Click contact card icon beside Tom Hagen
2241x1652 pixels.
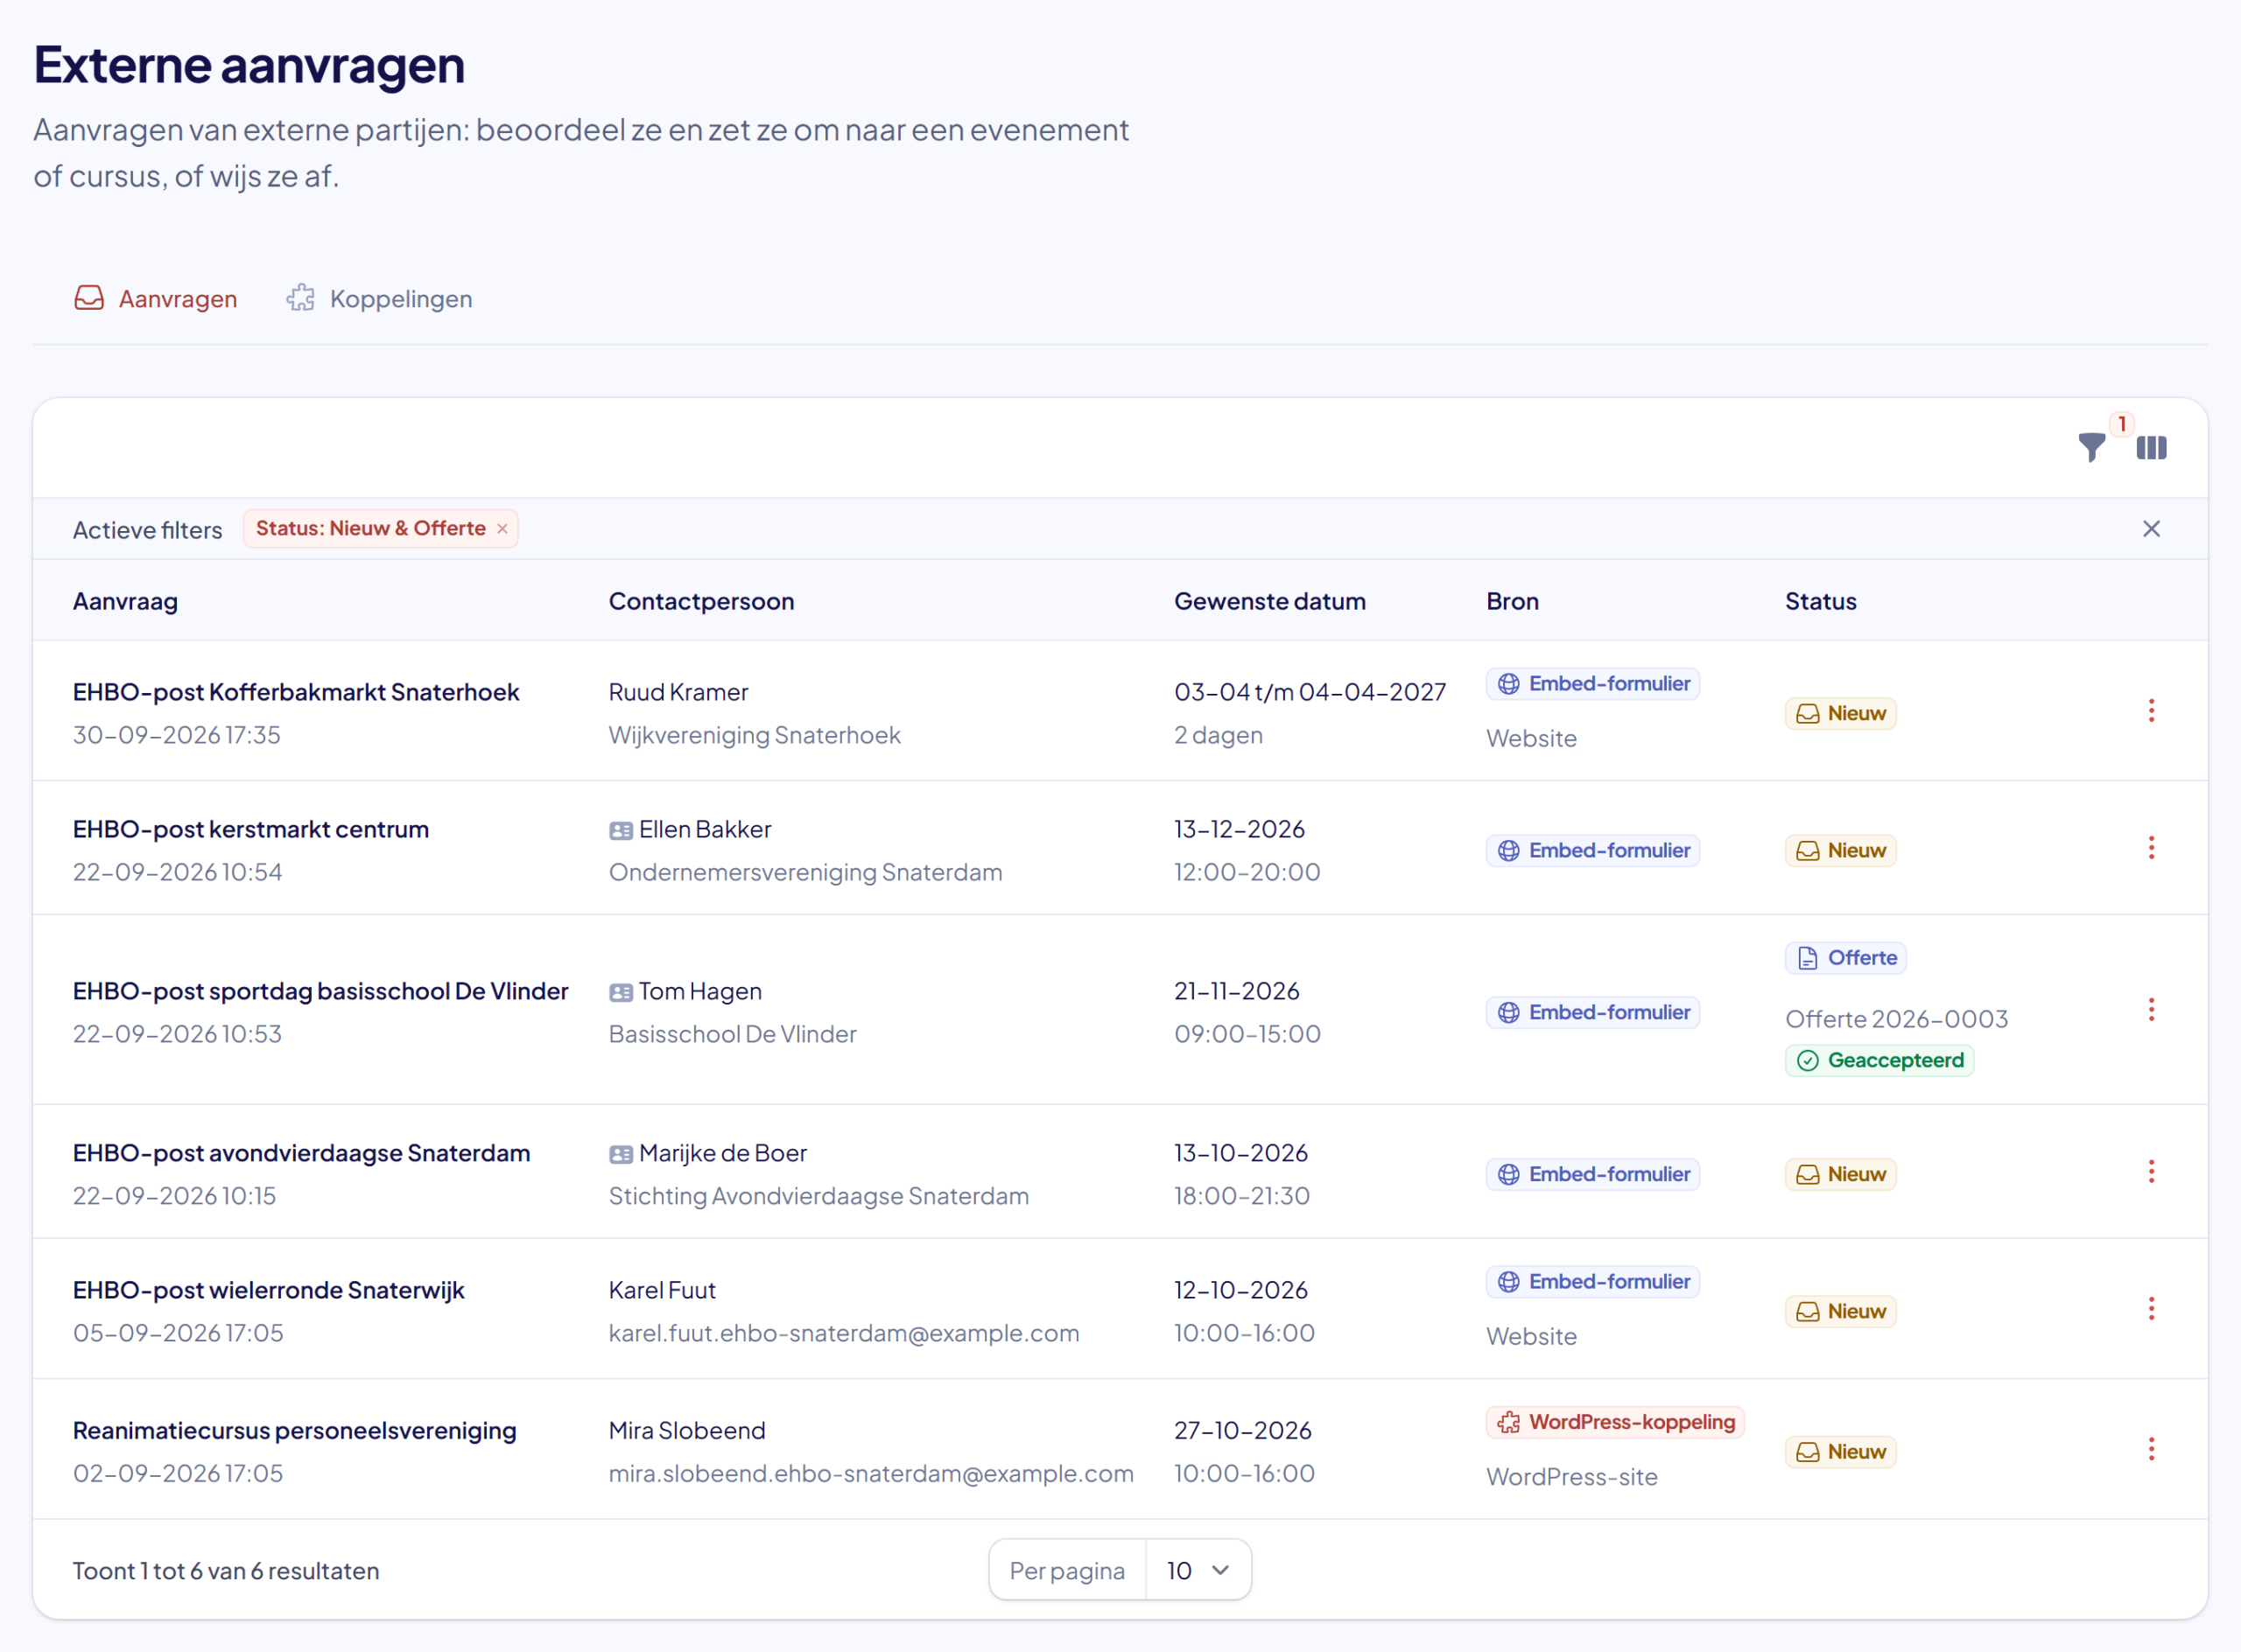pyautogui.click(x=621, y=992)
